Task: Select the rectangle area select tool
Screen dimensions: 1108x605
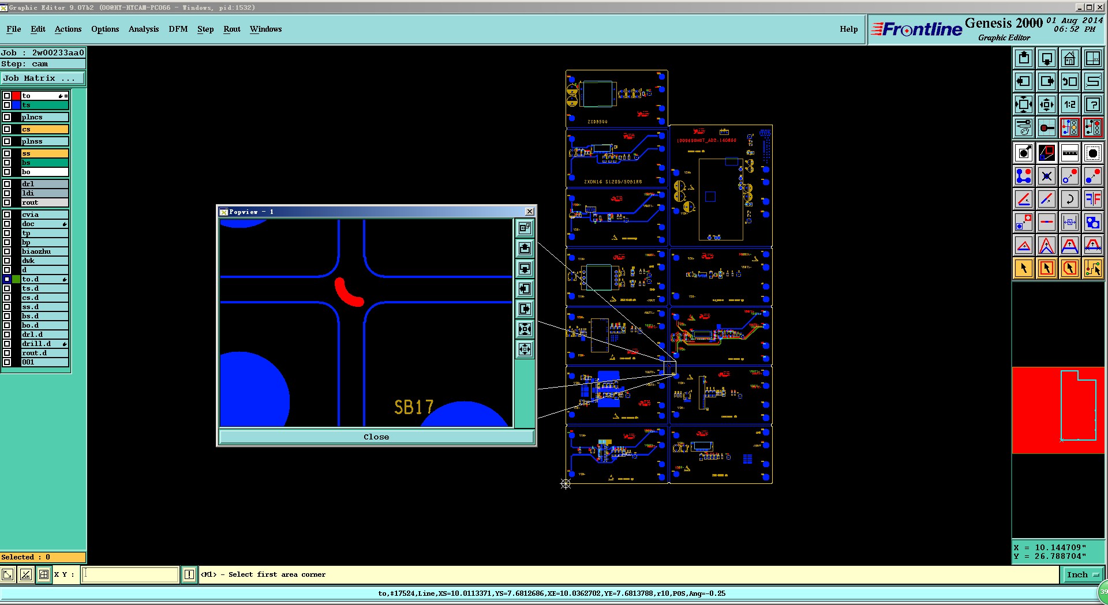Action: (1047, 268)
